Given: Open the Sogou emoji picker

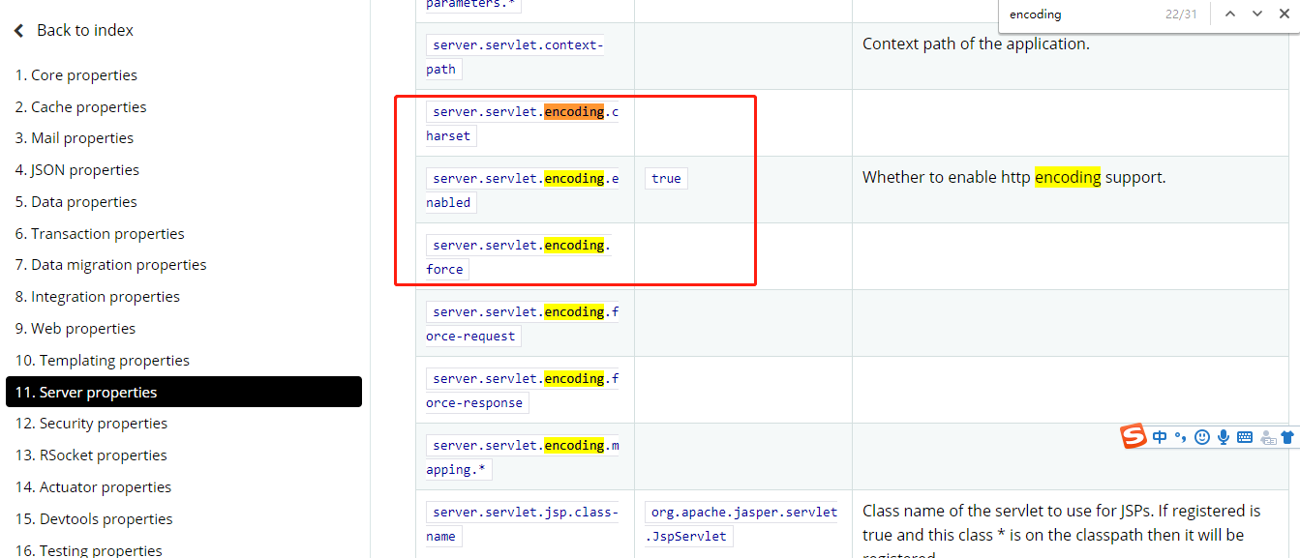Looking at the screenshot, I should (1201, 437).
